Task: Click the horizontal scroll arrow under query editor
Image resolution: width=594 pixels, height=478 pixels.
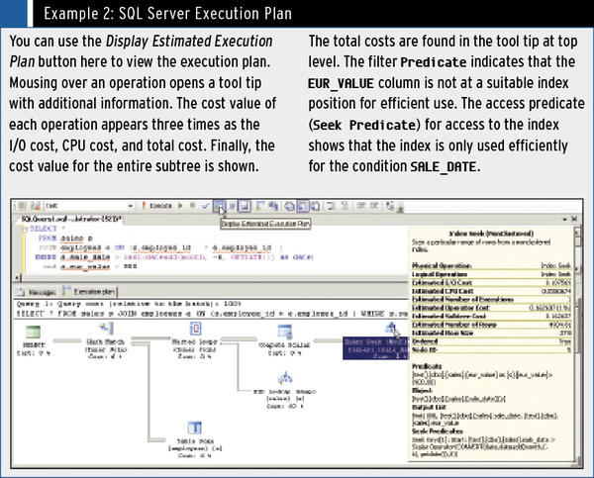Action: point(19,278)
